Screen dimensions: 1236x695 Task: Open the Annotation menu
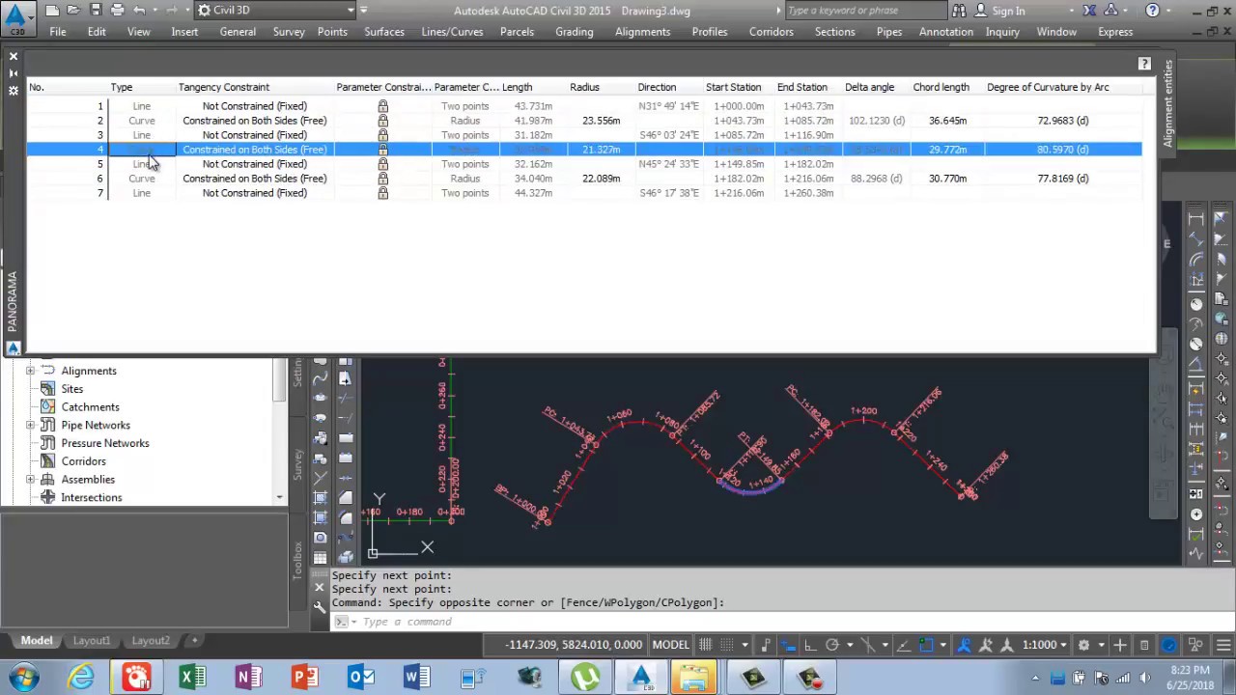pyautogui.click(x=946, y=32)
